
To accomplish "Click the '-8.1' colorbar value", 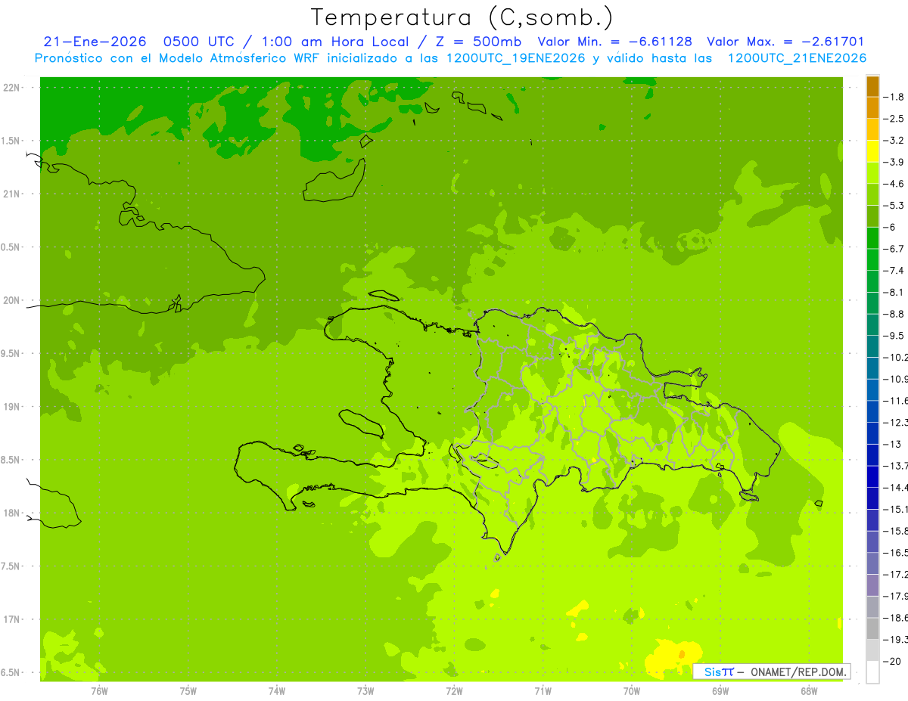I will [x=894, y=293].
